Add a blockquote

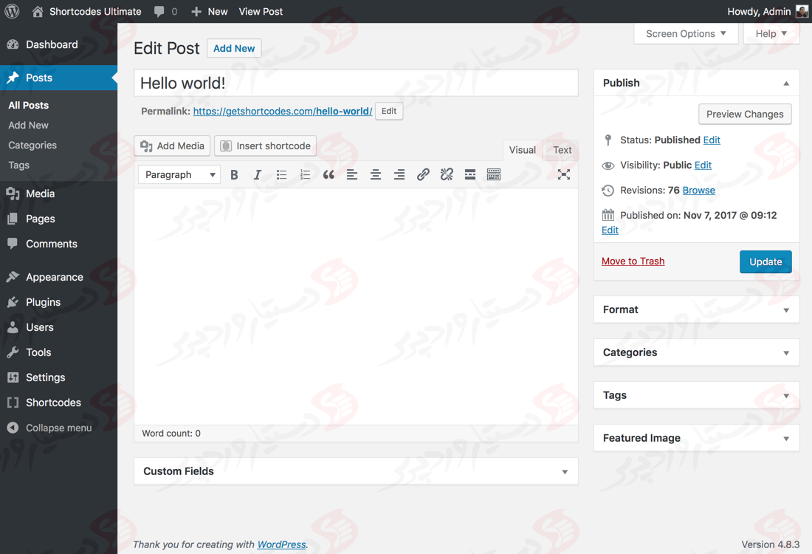tap(328, 175)
